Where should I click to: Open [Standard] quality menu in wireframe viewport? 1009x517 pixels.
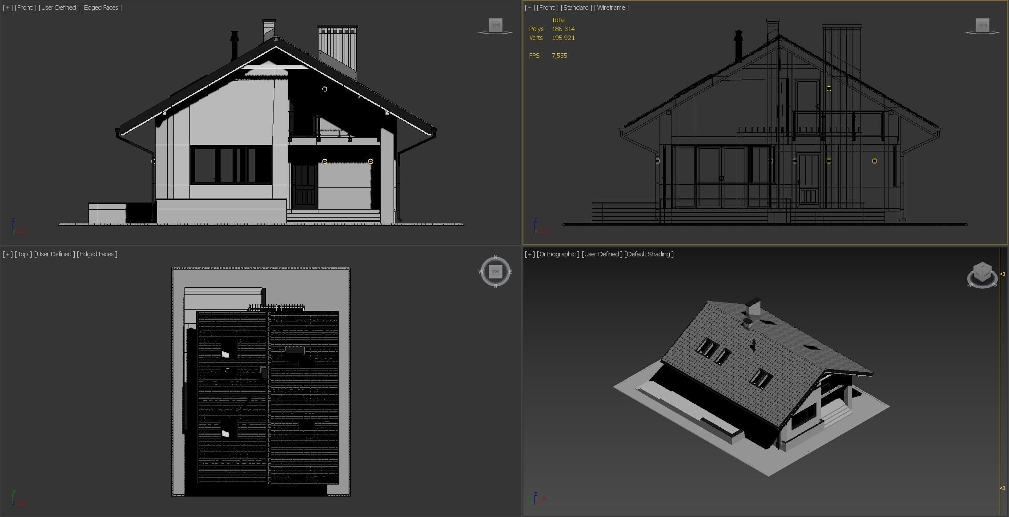pos(576,8)
